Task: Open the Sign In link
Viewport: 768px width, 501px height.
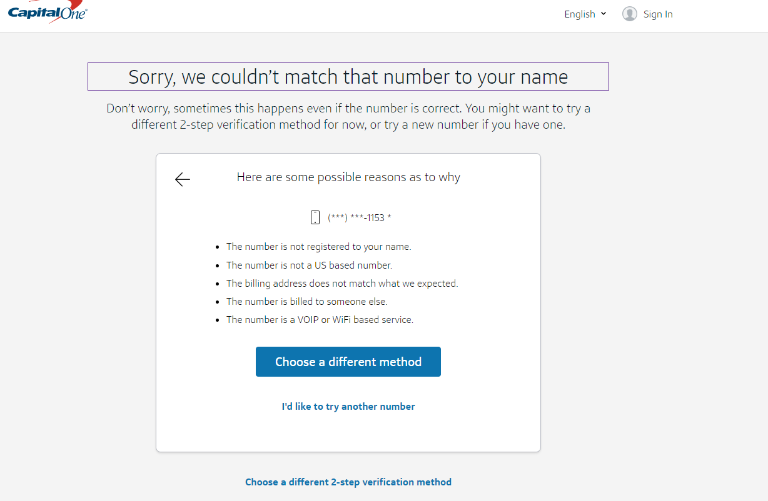Action: tap(658, 14)
